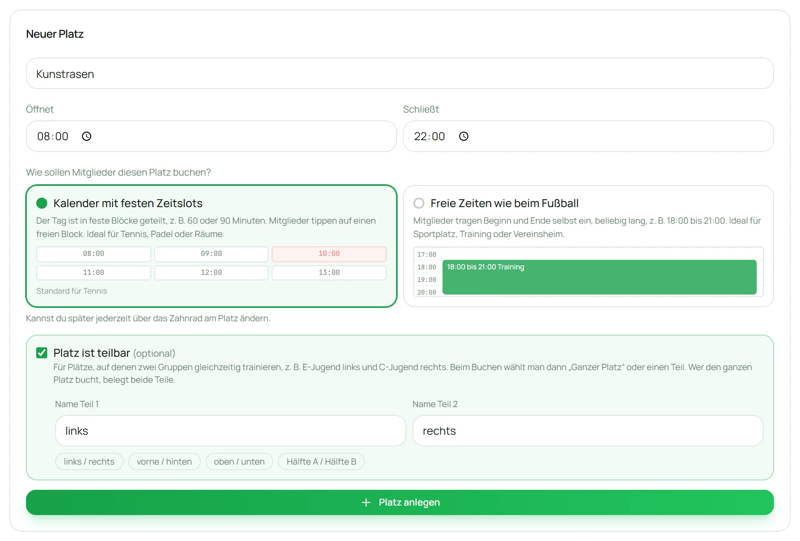Screen dimensions: 800x541
Task: Click the Standard für Tennis note
Action: point(72,291)
